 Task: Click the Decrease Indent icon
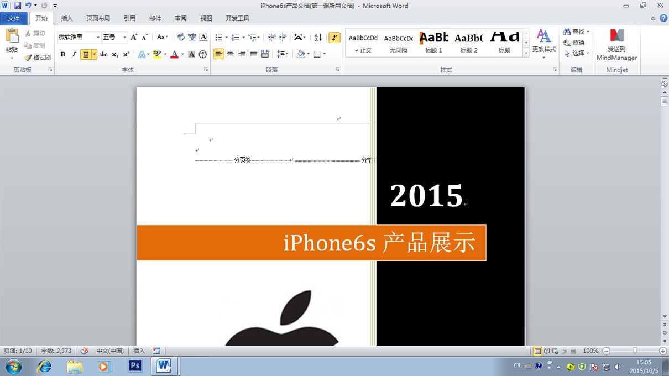(x=271, y=37)
